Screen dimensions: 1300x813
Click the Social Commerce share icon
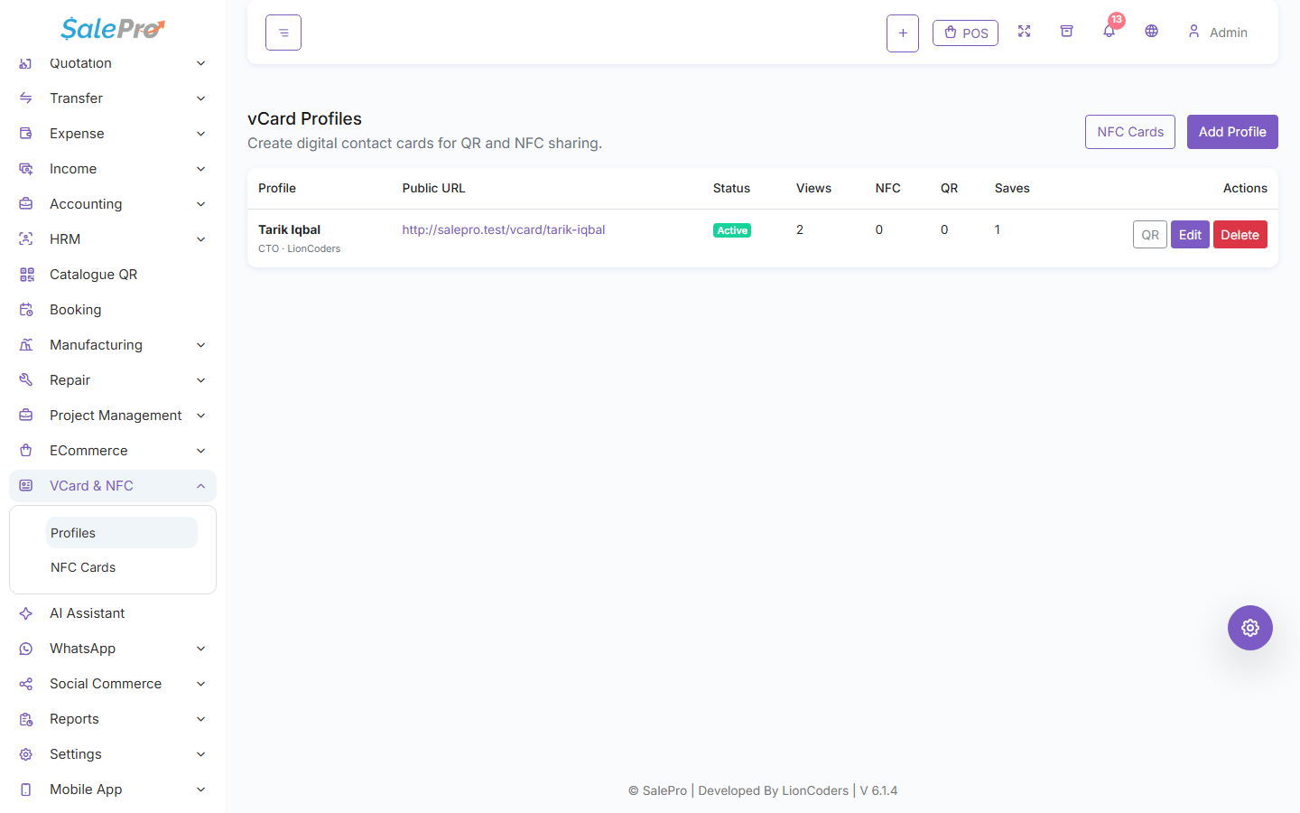click(x=26, y=684)
